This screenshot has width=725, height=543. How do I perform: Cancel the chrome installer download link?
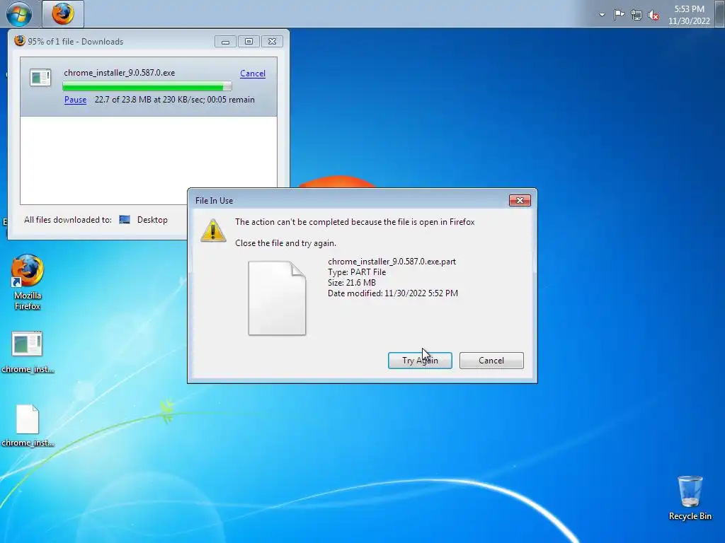(x=253, y=73)
